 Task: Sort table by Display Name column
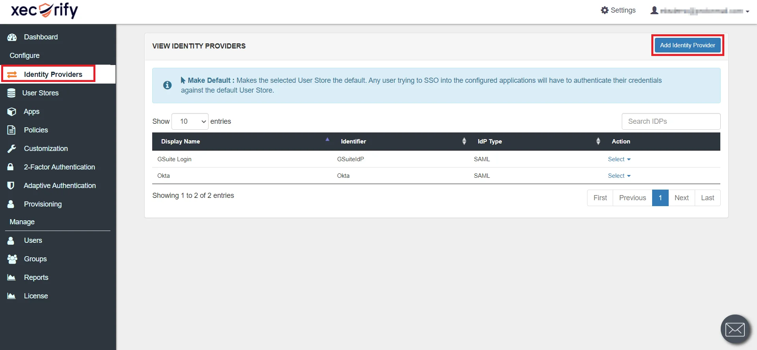[x=181, y=141]
